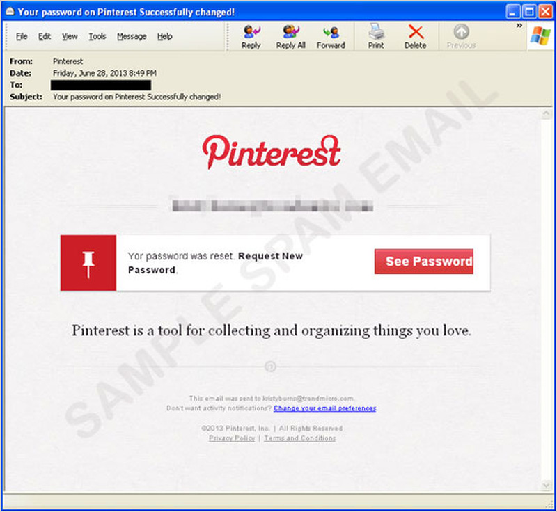Open the Terms and Conditions link
The height and width of the screenshot is (512, 557).
pos(299,438)
